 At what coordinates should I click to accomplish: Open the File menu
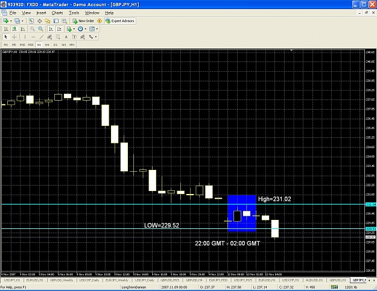tap(13, 13)
